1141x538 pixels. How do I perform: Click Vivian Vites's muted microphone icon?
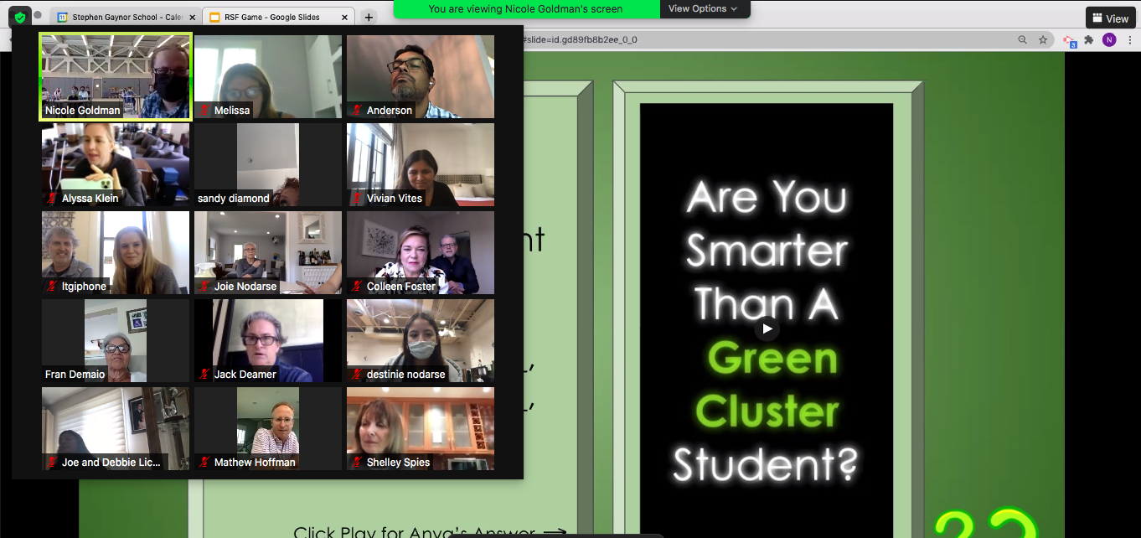[x=357, y=199]
